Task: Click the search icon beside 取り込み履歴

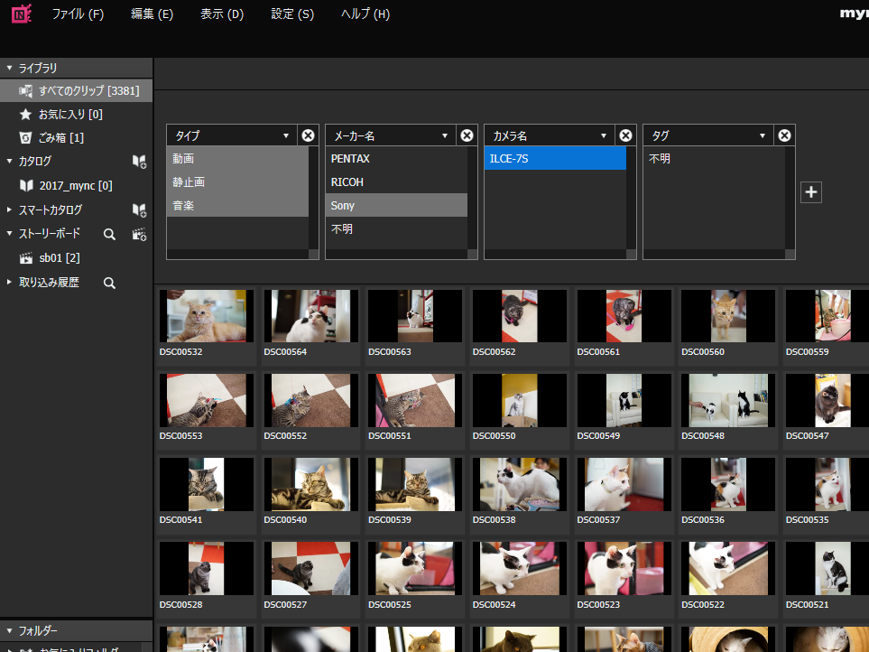Action: click(110, 284)
